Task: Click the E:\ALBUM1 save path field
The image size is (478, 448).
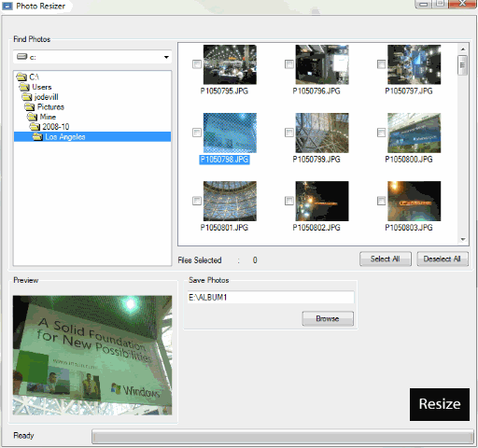Action: [x=271, y=297]
